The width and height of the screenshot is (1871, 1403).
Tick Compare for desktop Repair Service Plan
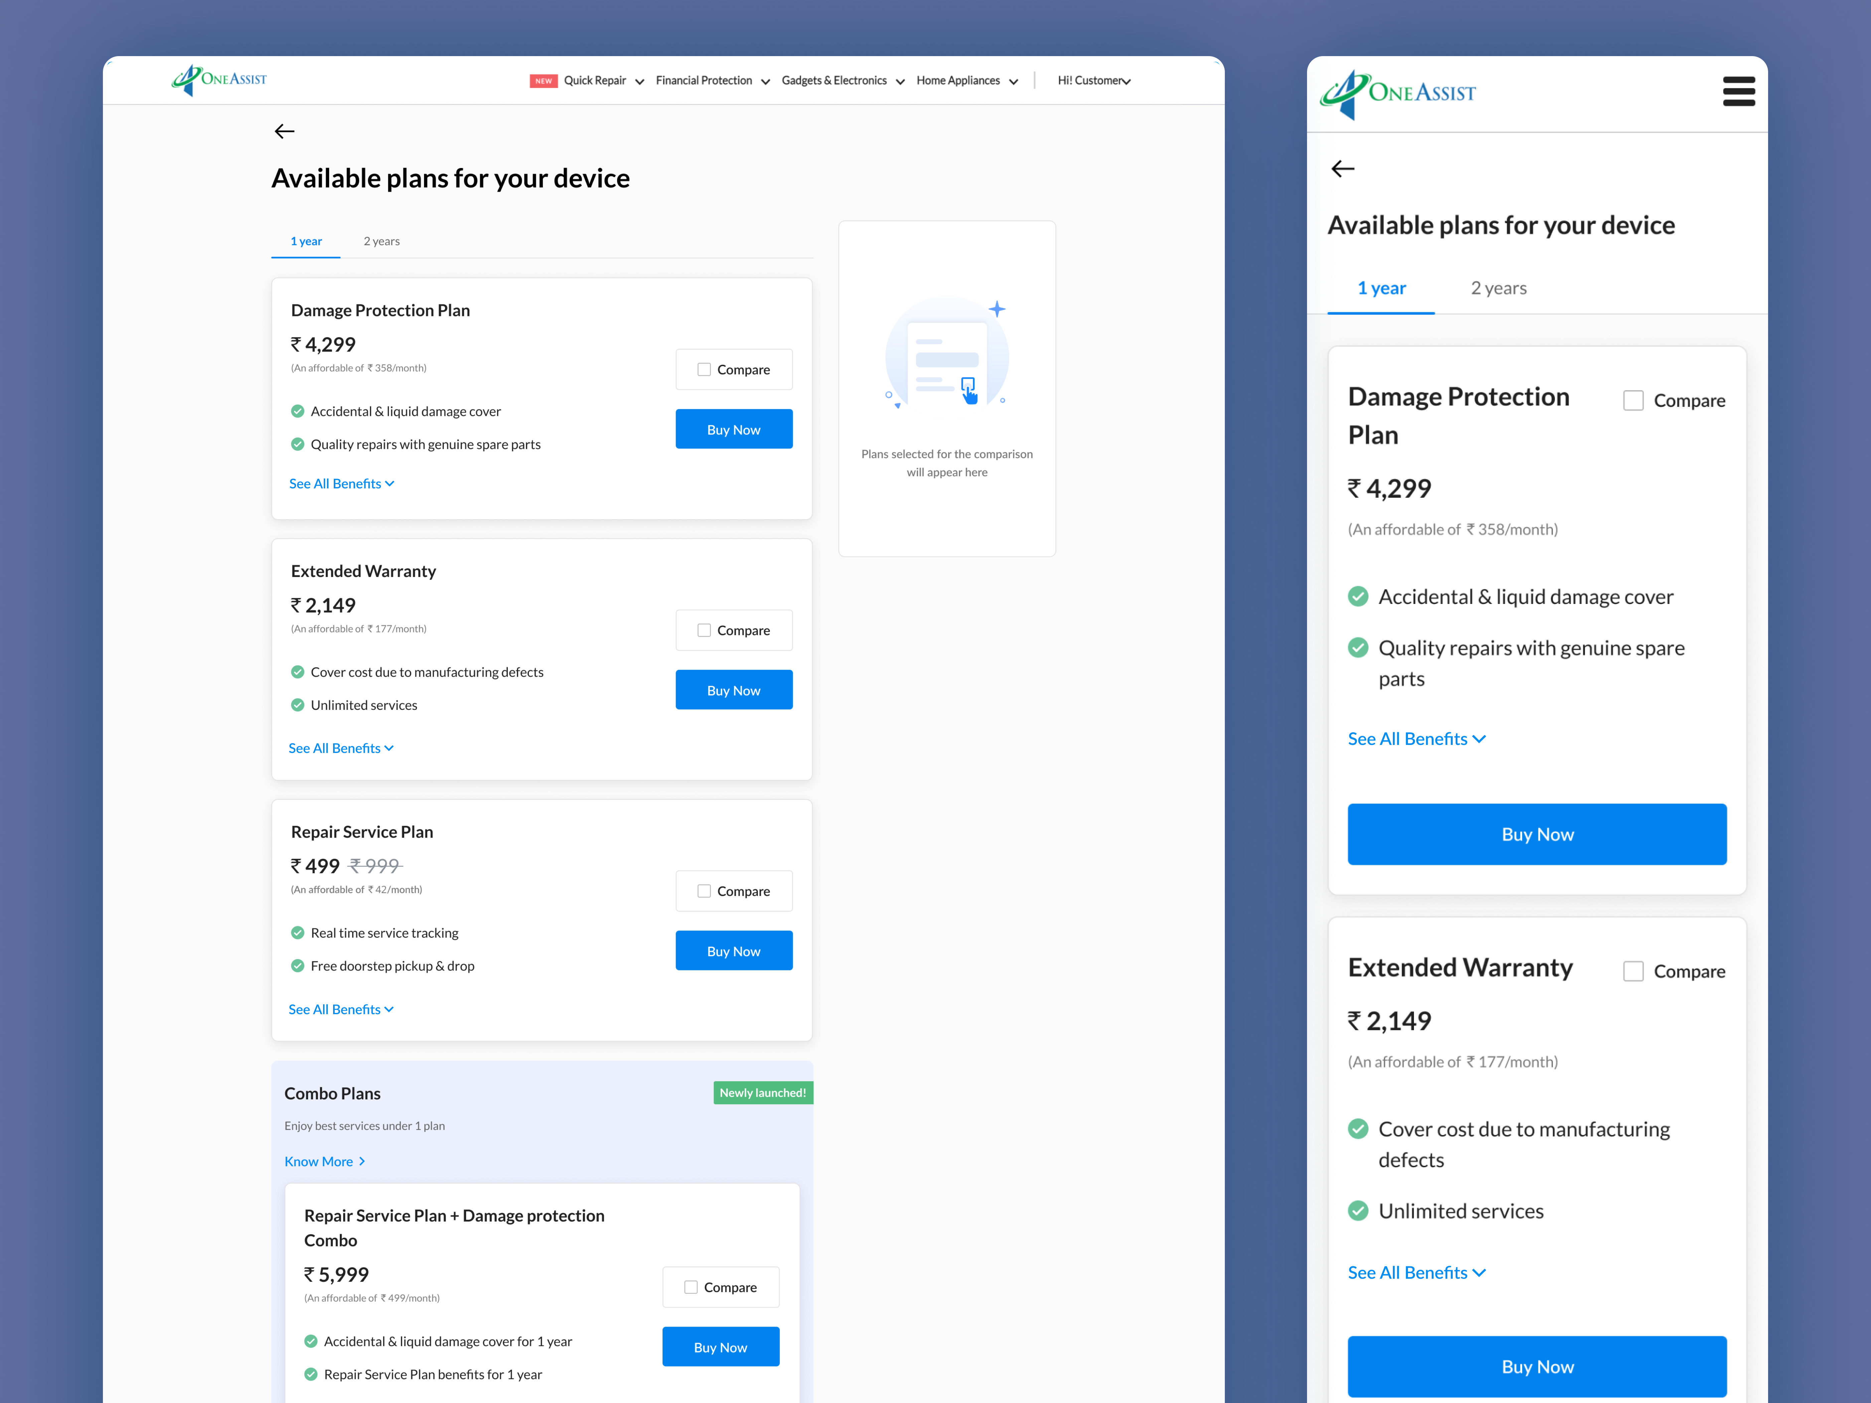coord(704,891)
